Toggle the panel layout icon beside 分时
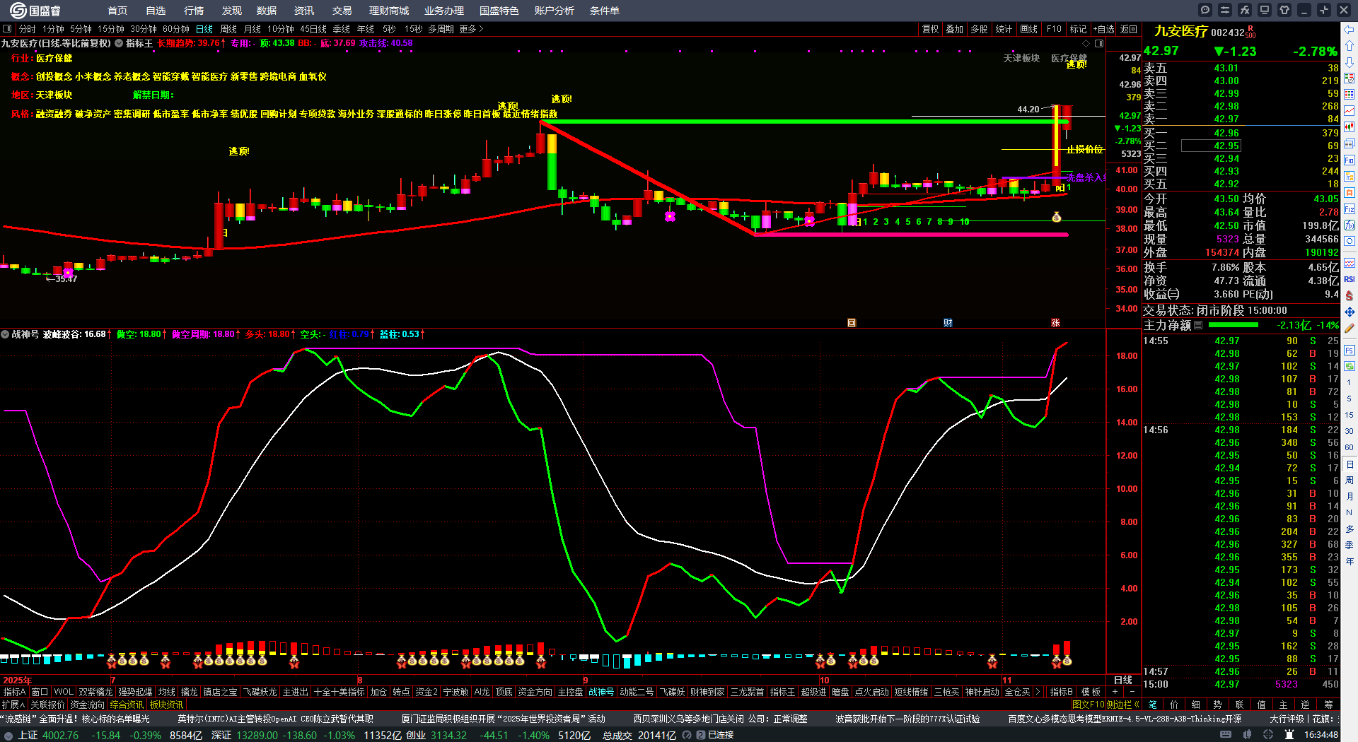The width and height of the screenshot is (1358, 742). (x=7, y=29)
